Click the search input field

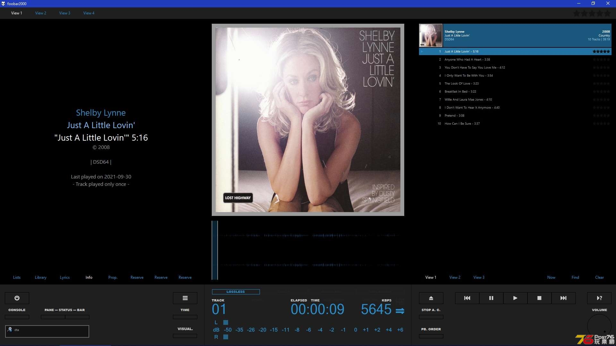(47, 332)
